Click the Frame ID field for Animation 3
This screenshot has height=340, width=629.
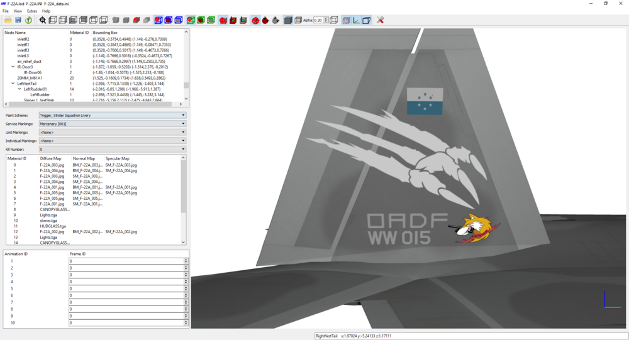click(x=126, y=275)
